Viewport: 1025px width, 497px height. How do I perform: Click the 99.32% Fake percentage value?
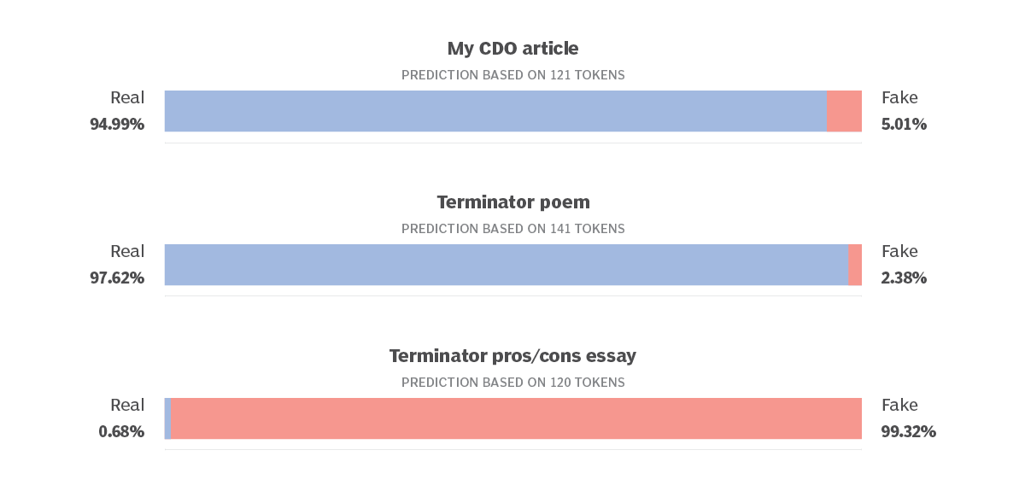pos(908,432)
